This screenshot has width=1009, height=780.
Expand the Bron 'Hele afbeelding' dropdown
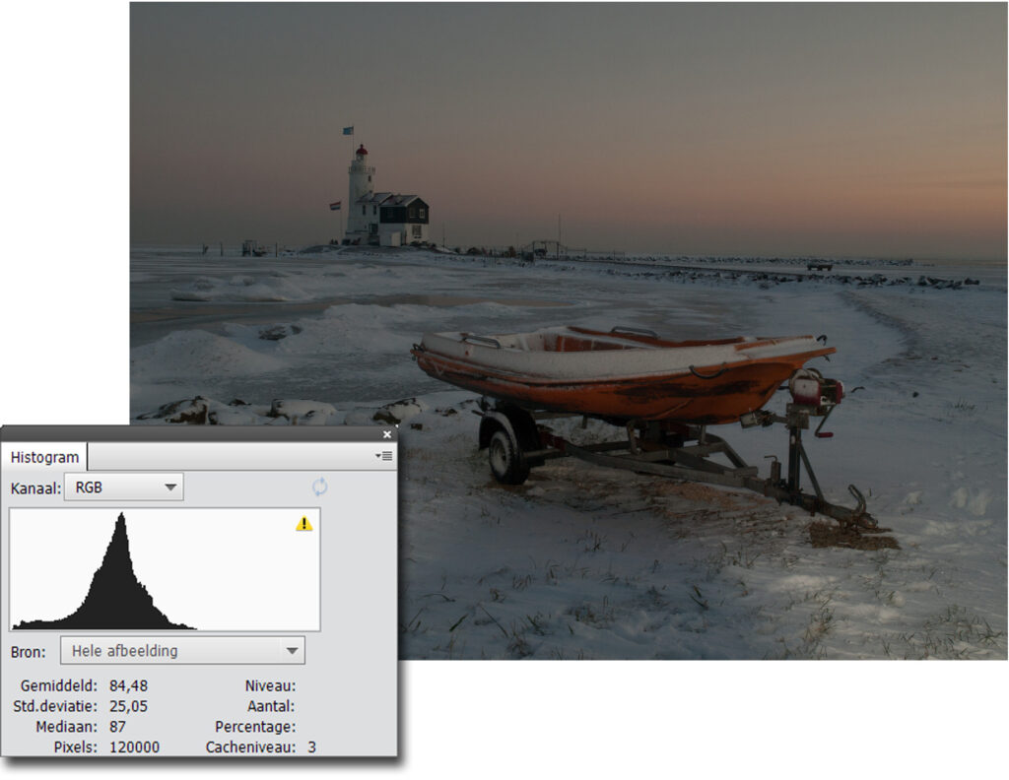pyautogui.click(x=182, y=651)
